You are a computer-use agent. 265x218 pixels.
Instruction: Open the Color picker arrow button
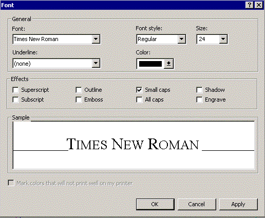[x=168, y=64]
